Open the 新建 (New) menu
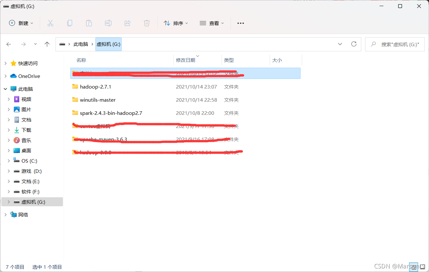The height and width of the screenshot is (272, 429). tap(21, 23)
